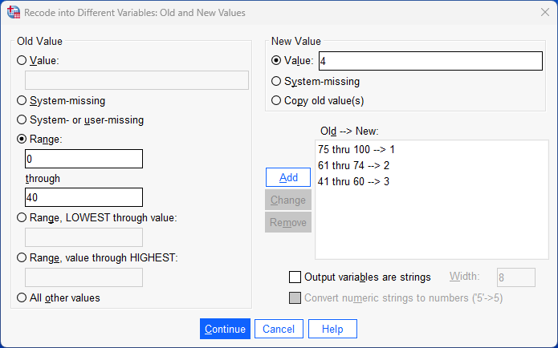Select the Range radio button

(22, 139)
